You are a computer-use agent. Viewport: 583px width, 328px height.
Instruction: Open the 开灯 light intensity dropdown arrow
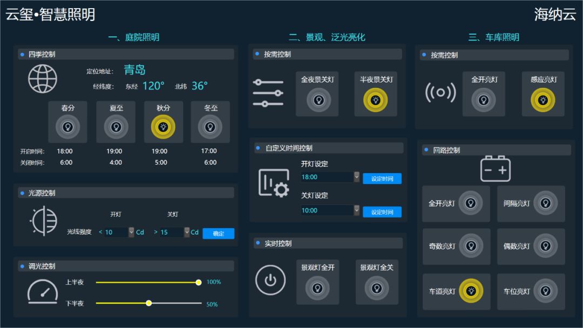click(131, 232)
